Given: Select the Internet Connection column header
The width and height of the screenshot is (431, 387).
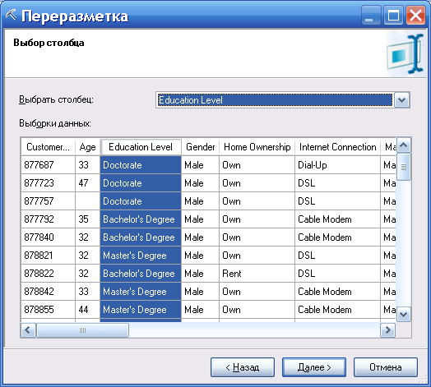Looking at the screenshot, I should coord(337,147).
